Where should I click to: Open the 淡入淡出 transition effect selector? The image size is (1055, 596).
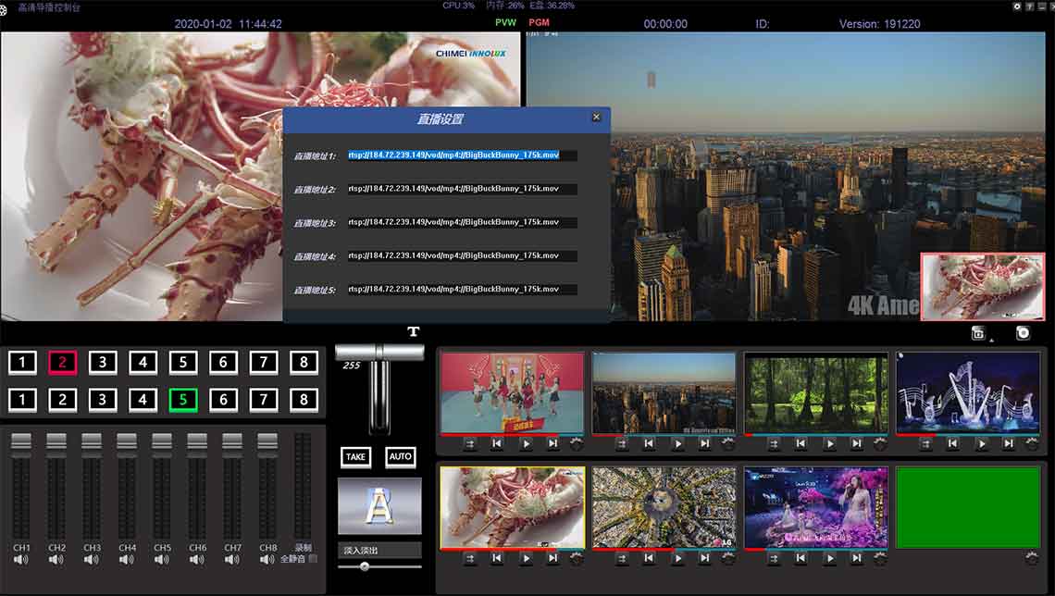click(379, 551)
